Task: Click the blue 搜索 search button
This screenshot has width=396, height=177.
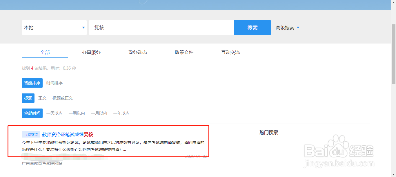Action: click(252, 27)
